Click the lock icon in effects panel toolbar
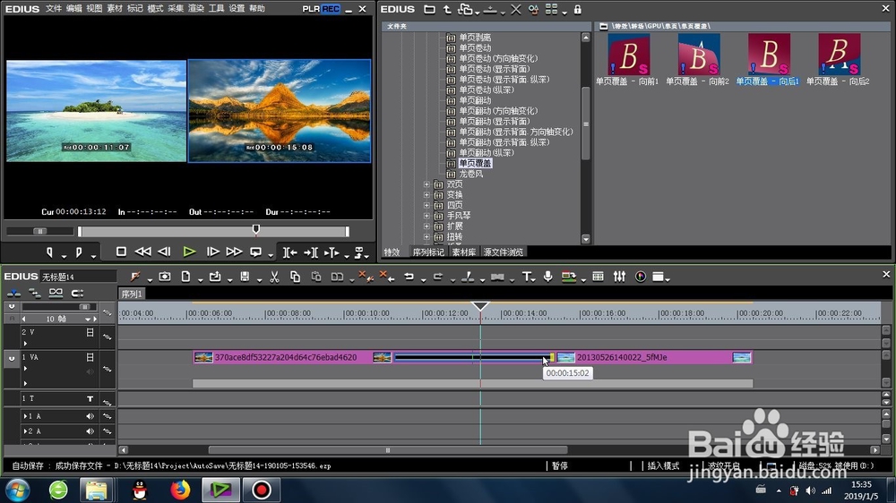 (578, 9)
